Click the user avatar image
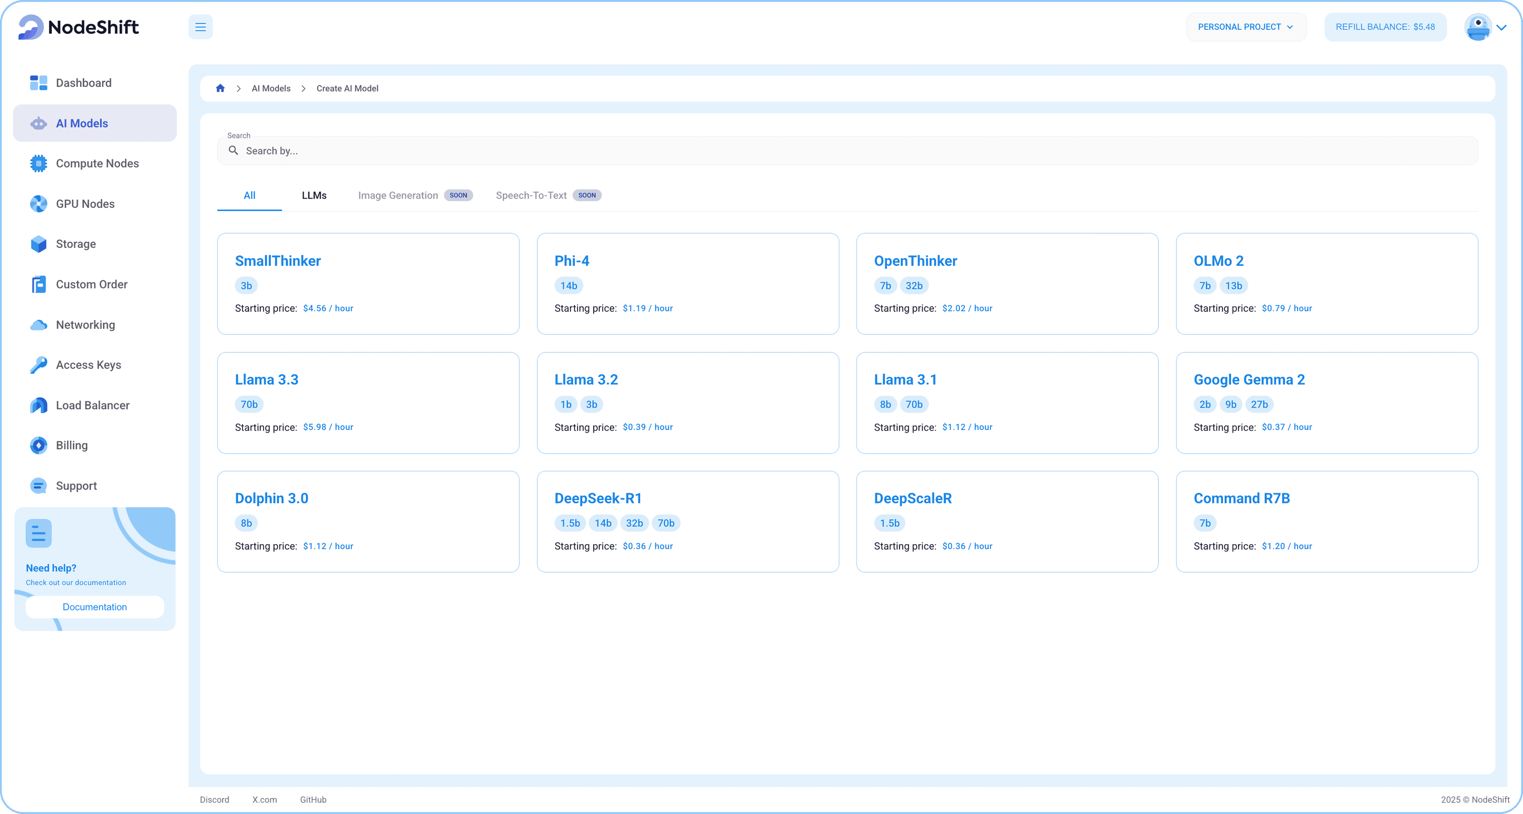Viewport: 1523px width, 814px height. tap(1477, 27)
